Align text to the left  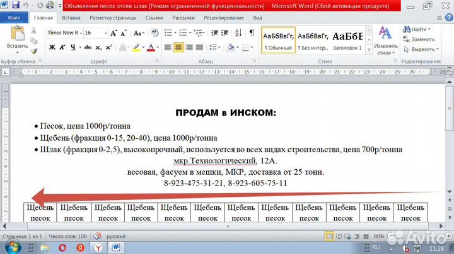point(168,47)
